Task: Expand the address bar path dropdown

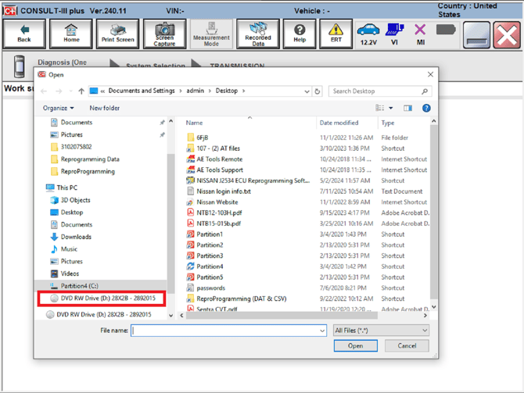Action: [x=307, y=91]
